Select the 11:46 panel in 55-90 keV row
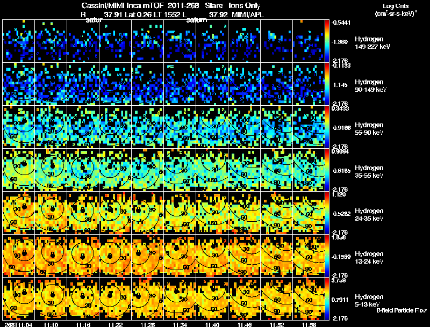430x327 pixels. point(244,127)
